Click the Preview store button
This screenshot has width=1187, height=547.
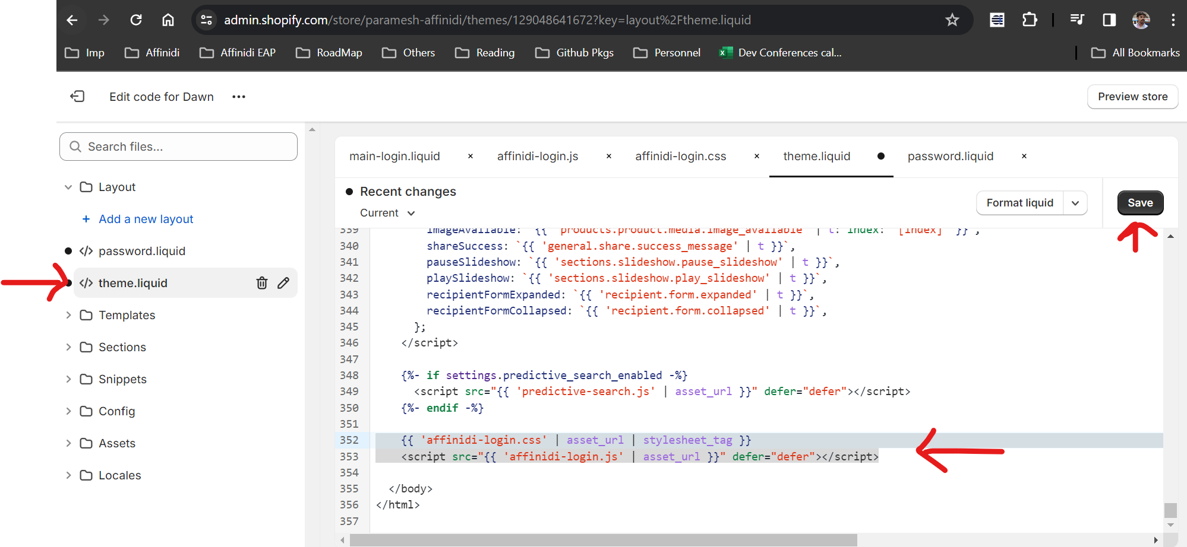pyautogui.click(x=1132, y=97)
